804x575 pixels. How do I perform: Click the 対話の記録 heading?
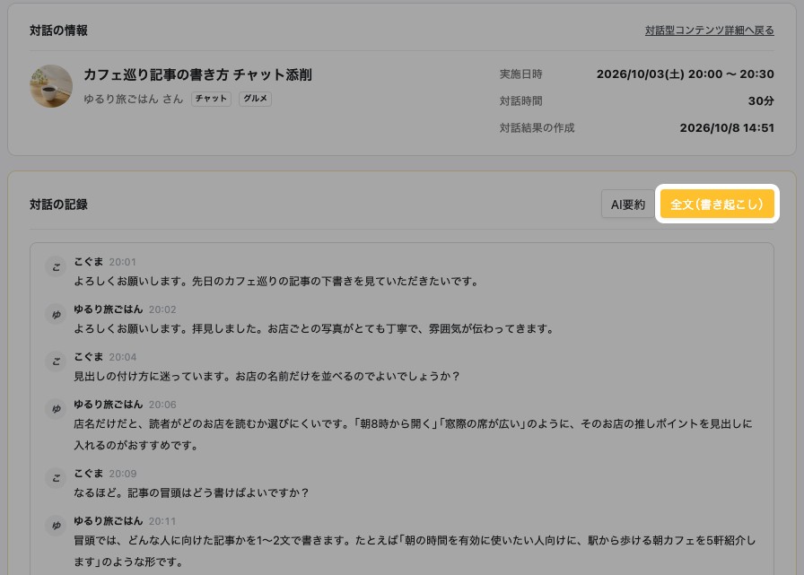coord(58,205)
